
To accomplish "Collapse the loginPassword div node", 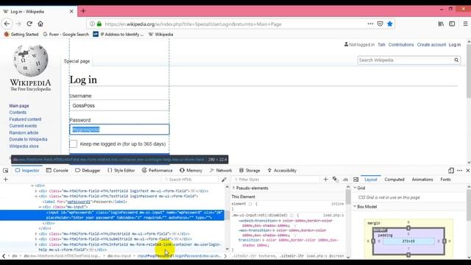I will pyautogui.click(x=36, y=197).
